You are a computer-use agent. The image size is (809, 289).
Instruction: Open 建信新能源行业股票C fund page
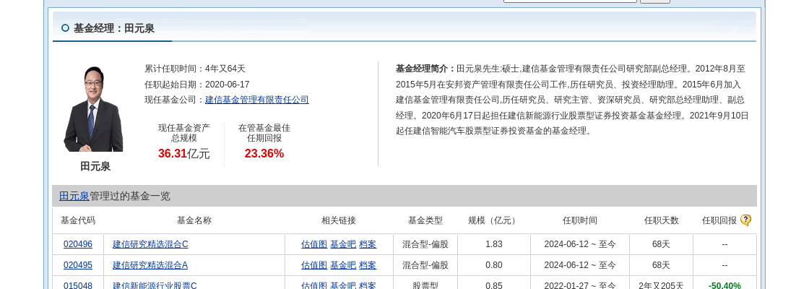point(155,285)
